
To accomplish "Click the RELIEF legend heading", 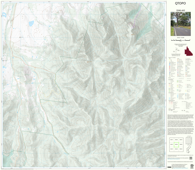I will coord(169,78).
